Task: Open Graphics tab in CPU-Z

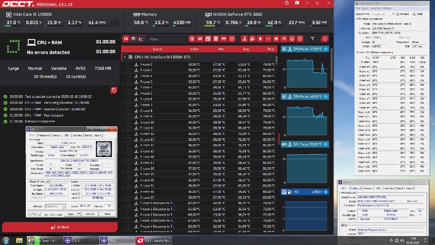Action: pos(77,136)
